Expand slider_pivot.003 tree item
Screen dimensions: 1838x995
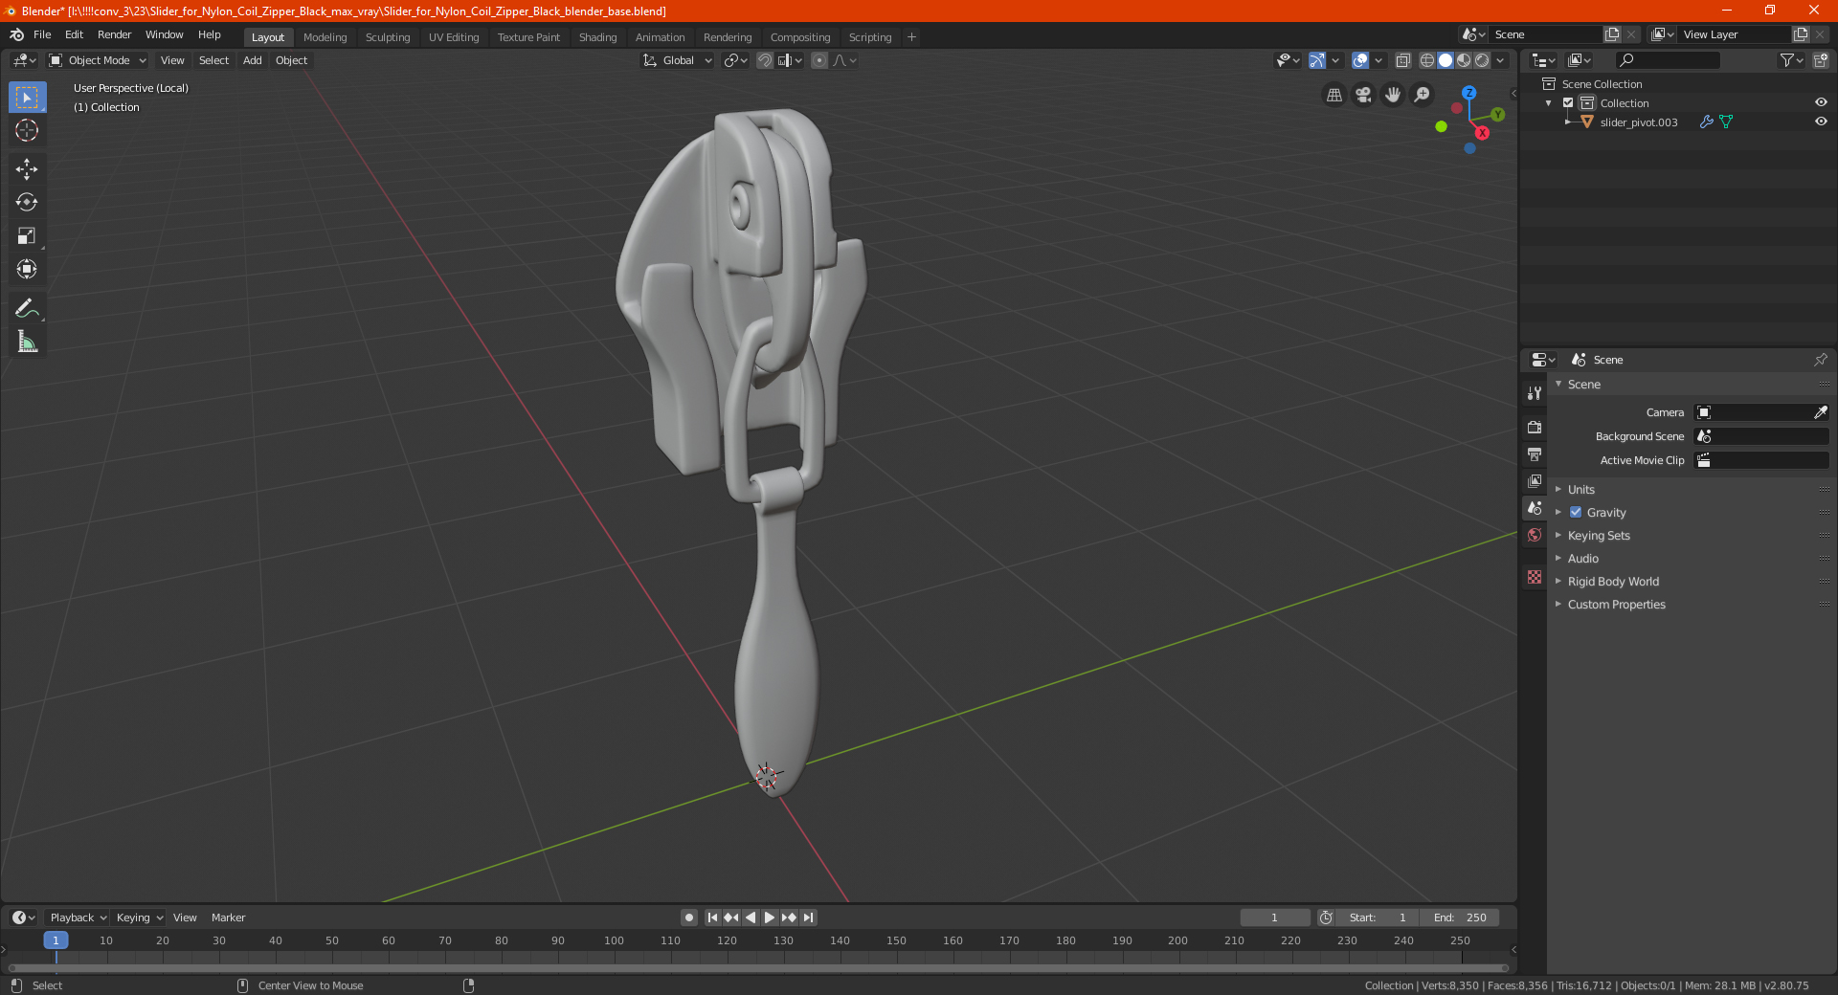[x=1568, y=122]
